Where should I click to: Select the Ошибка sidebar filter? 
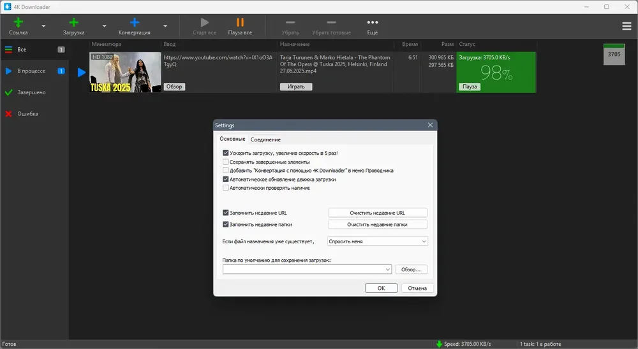(x=34, y=114)
